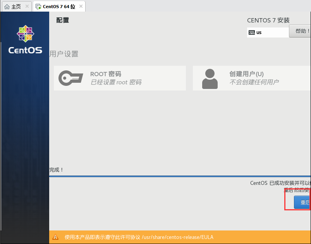The image size is (311, 244).
Task: Click the 不会创建任何用户 status text
Action: click(x=254, y=82)
